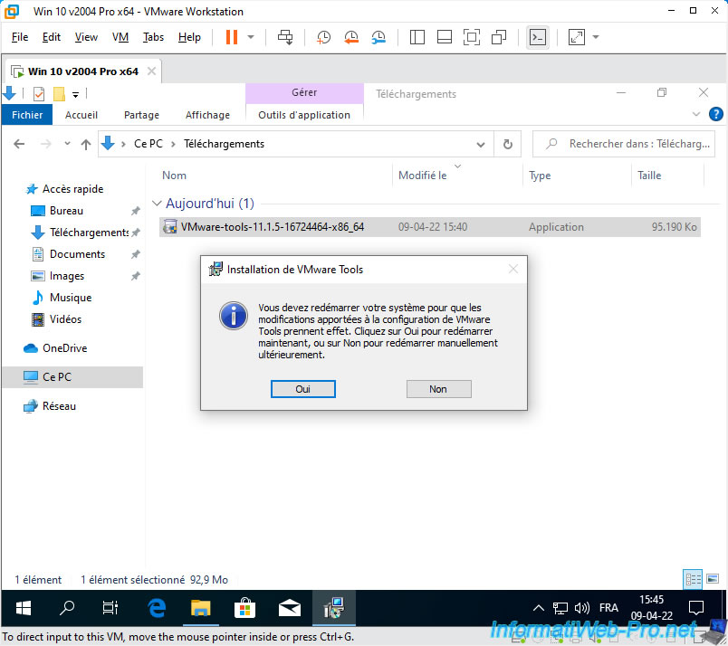Open the Affichage ribbon tab
The image size is (728, 646).
207,115
